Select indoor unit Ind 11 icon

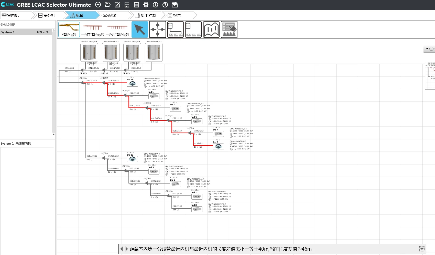tap(132, 159)
